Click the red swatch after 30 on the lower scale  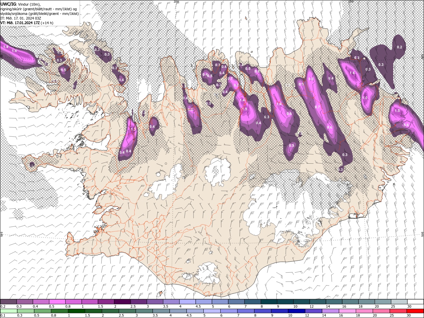pyautogui.click(x=415, y=311)
